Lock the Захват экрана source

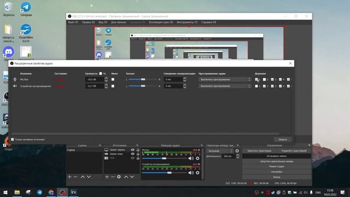click(138, 150)
